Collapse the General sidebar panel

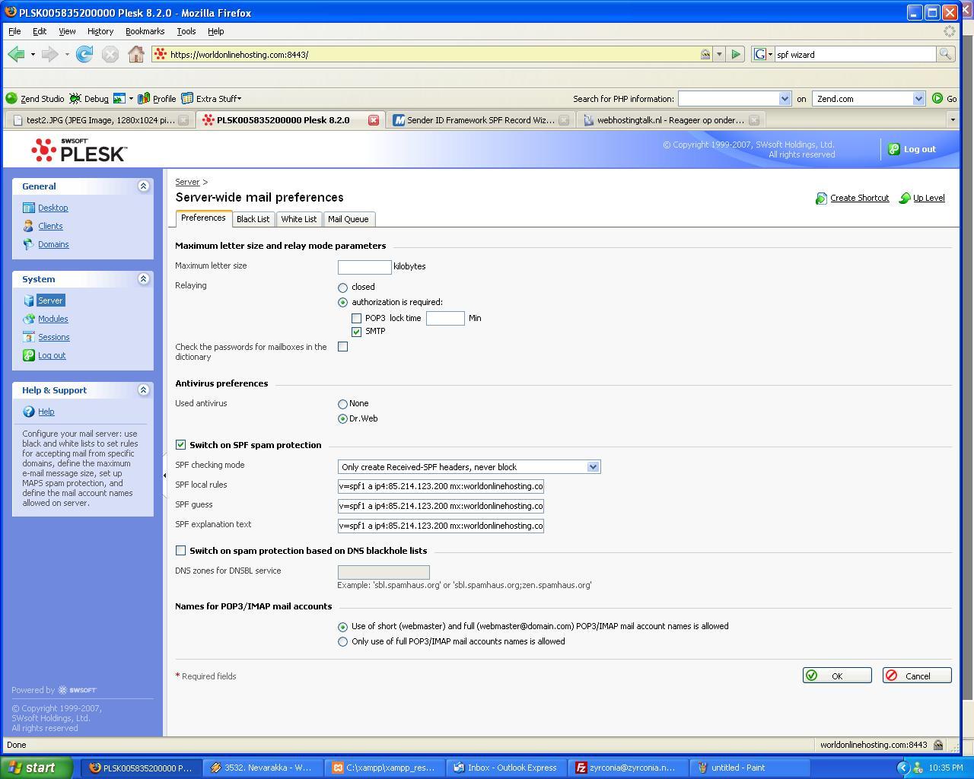143,186
